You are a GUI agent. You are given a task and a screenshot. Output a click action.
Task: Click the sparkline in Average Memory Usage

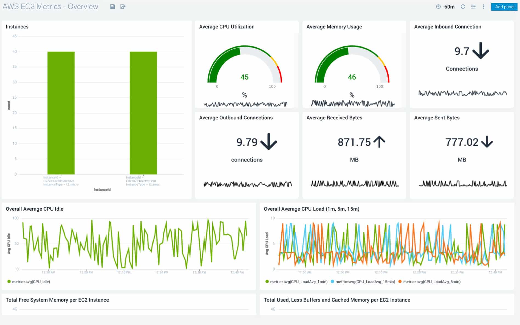pos(353,103)
